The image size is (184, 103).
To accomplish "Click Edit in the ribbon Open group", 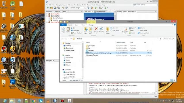I will coord(131,31).
